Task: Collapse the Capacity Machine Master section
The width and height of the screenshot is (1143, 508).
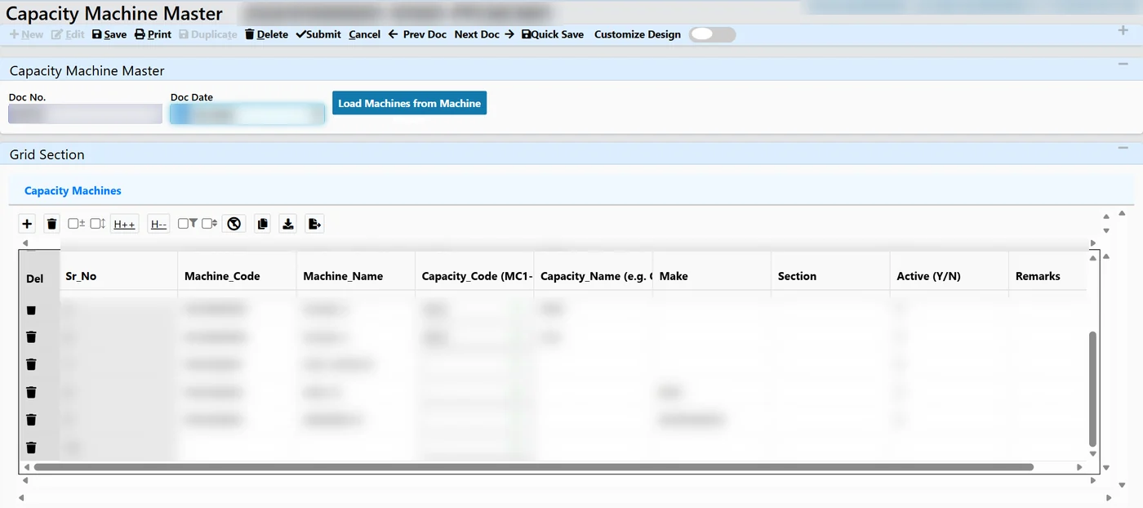Action: (x=1123, y=64)
